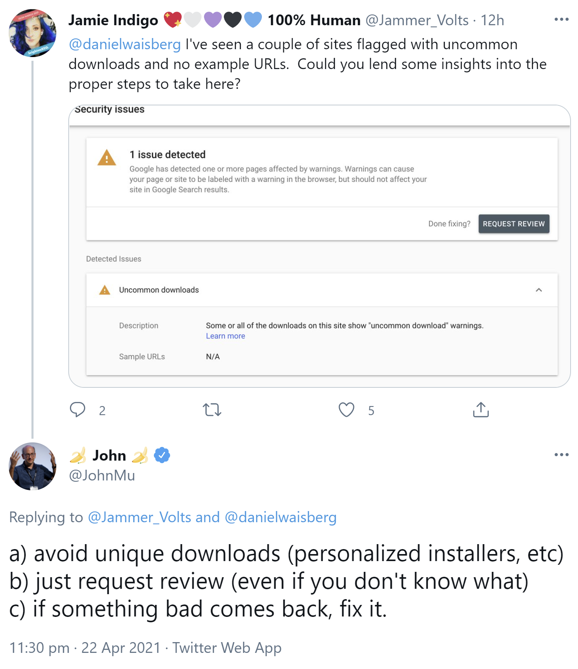
Task: Open the Security issues screenshot image
Action: [319, 246]
